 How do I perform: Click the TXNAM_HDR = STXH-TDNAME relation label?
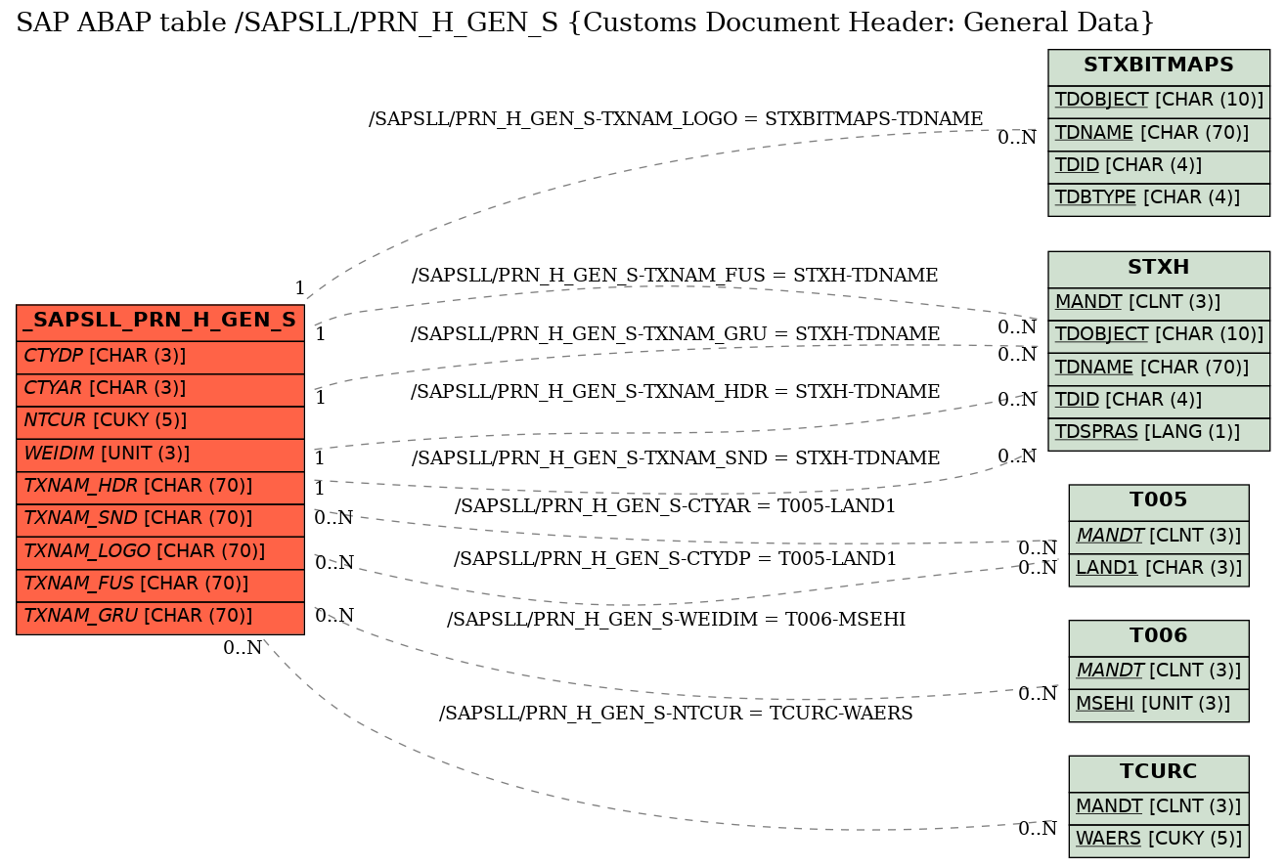[x=675, y=392]
